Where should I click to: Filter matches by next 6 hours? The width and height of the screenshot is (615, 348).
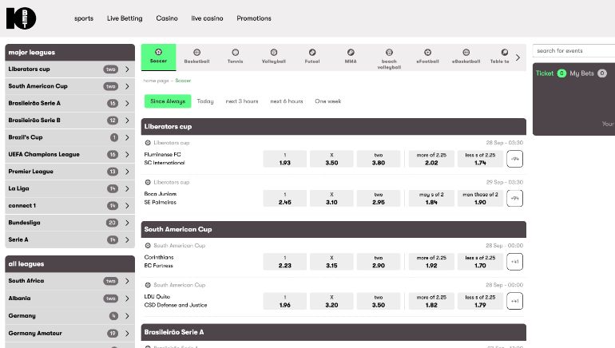pos(287,101)
